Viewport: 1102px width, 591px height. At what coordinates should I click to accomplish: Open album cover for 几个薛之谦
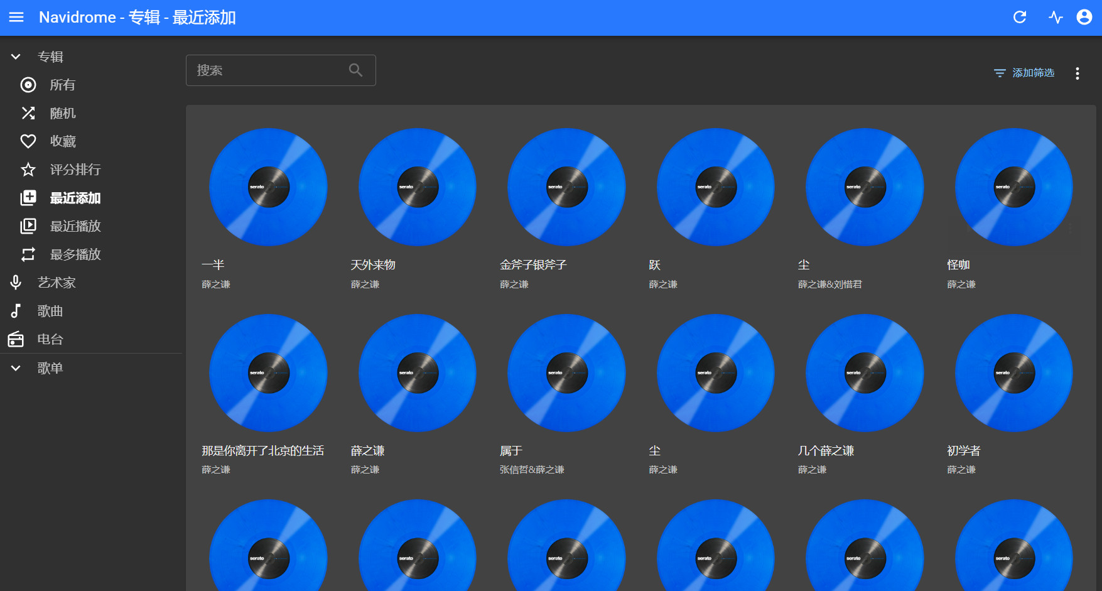coord(865,373)
